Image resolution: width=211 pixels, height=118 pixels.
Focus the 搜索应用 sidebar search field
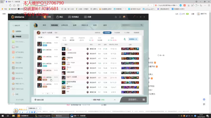point(18,25)
